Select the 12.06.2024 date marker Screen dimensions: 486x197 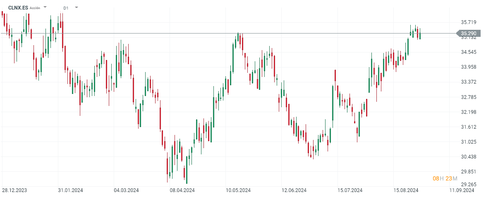click(294, 190)
